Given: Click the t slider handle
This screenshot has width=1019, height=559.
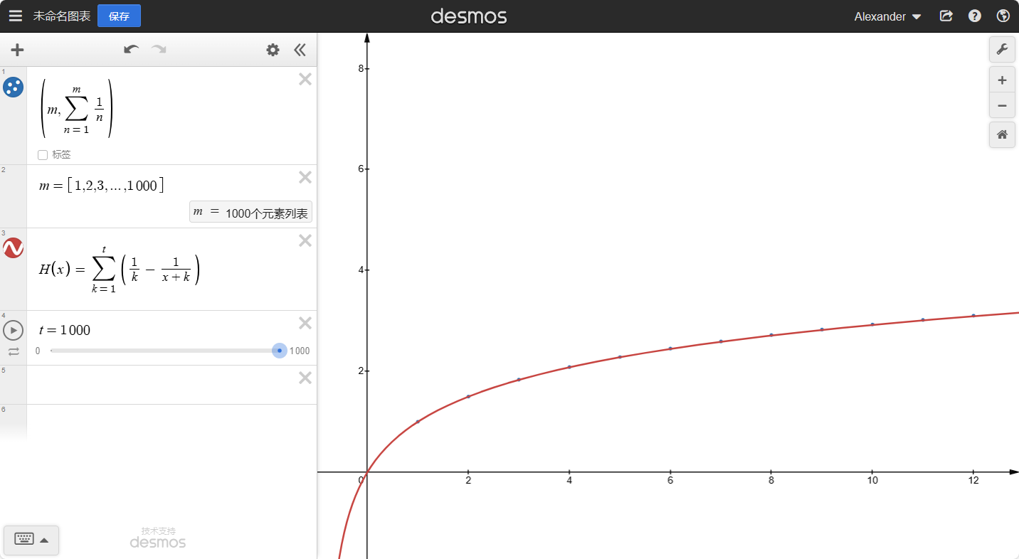Looking at the screenshot, I should (280, 351).
